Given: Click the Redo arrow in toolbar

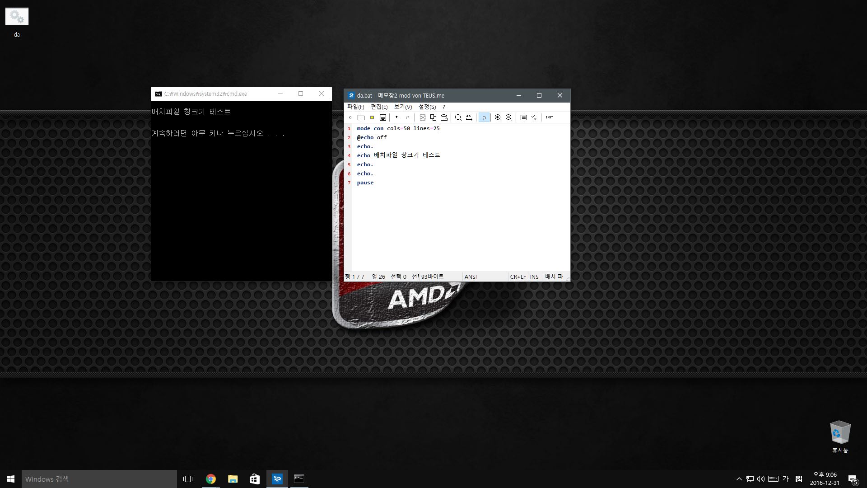Looking at the screenshot, I should [408, 117].
